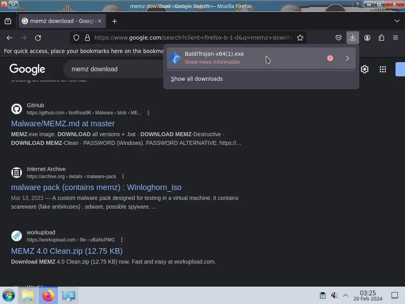This screenshot has width=405, height=304.
Task: Click the Internet Archive favicon
Action: (x=17, y=173)
